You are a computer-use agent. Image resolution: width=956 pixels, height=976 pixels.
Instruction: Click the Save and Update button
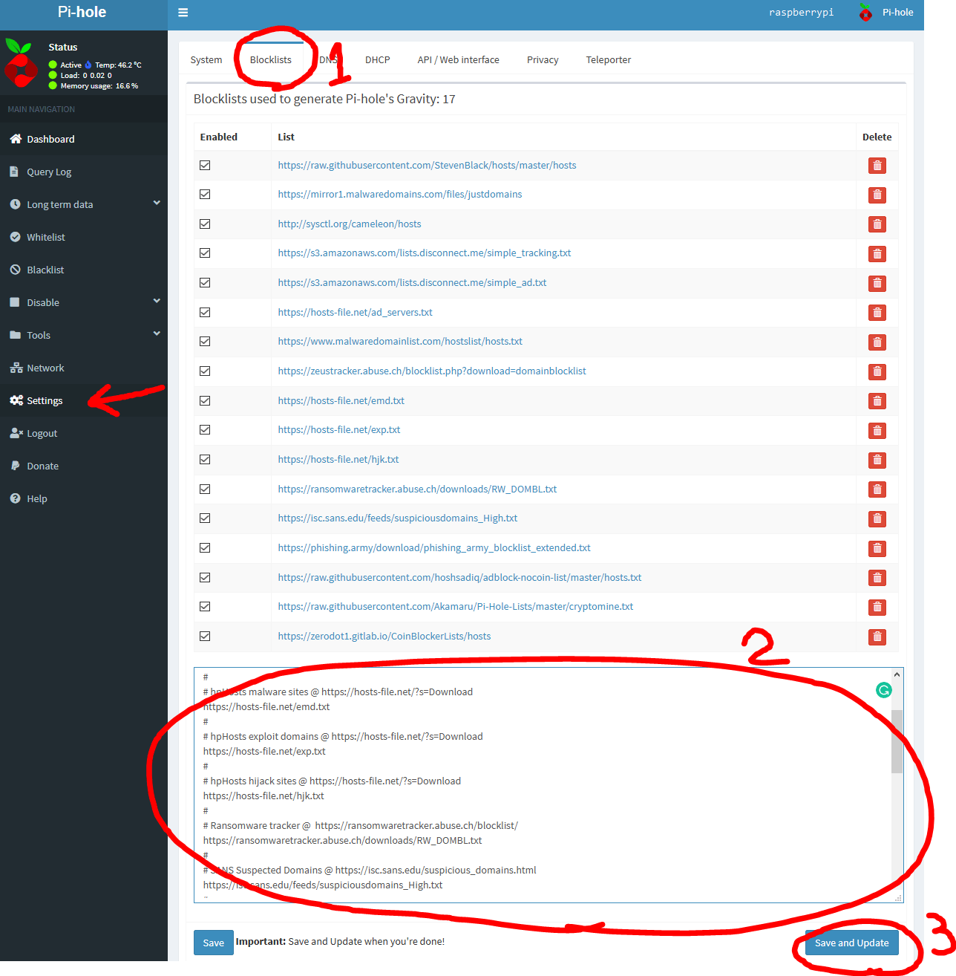tap(852, 943)
